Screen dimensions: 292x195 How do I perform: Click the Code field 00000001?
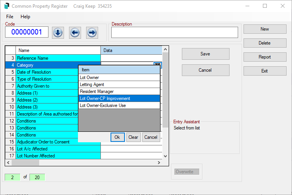tap(27, 32)
